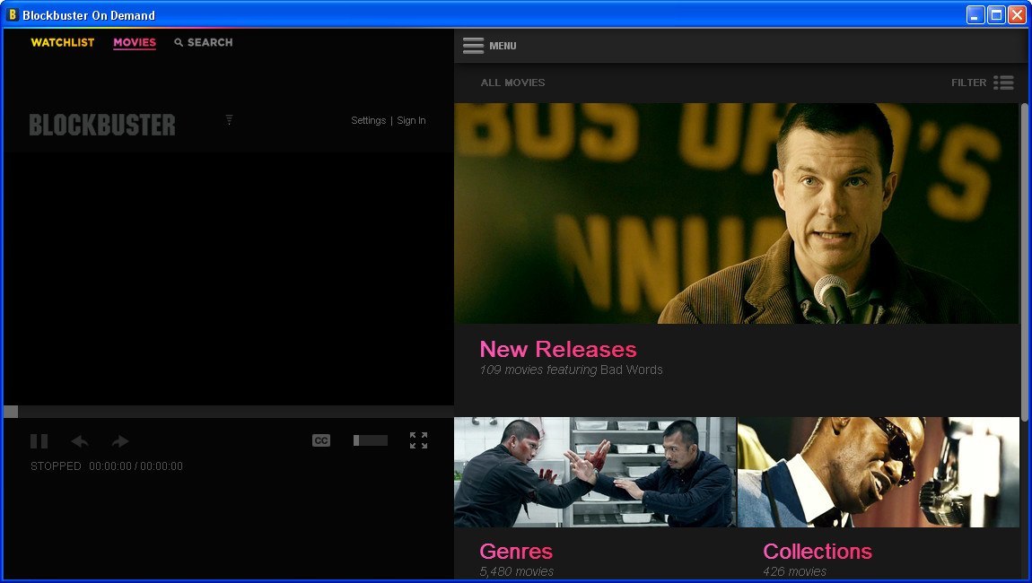Close the Blockbuster On Demand window
This screenshot has width=1032, height=583.
(1018, 14)
